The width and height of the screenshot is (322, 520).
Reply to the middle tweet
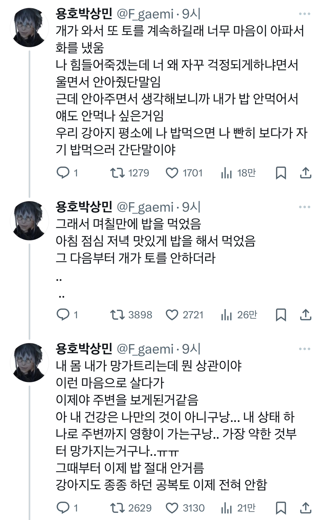pos(64,314)
